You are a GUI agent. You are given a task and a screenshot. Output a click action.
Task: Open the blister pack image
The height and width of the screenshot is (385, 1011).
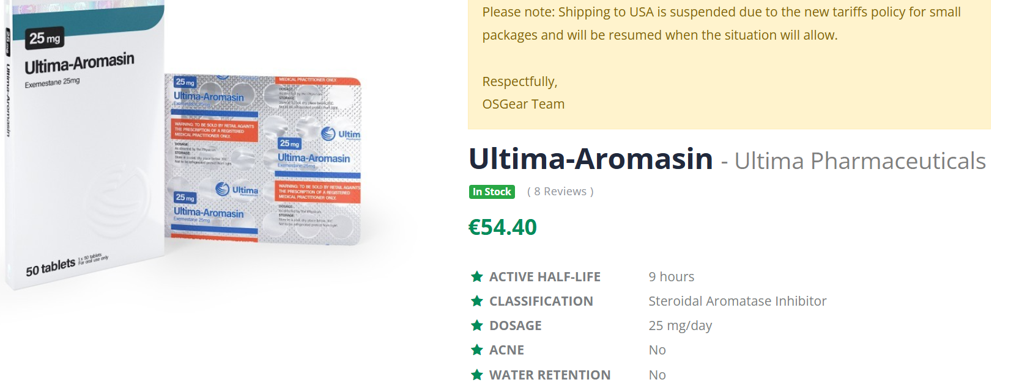coord(263,159)
